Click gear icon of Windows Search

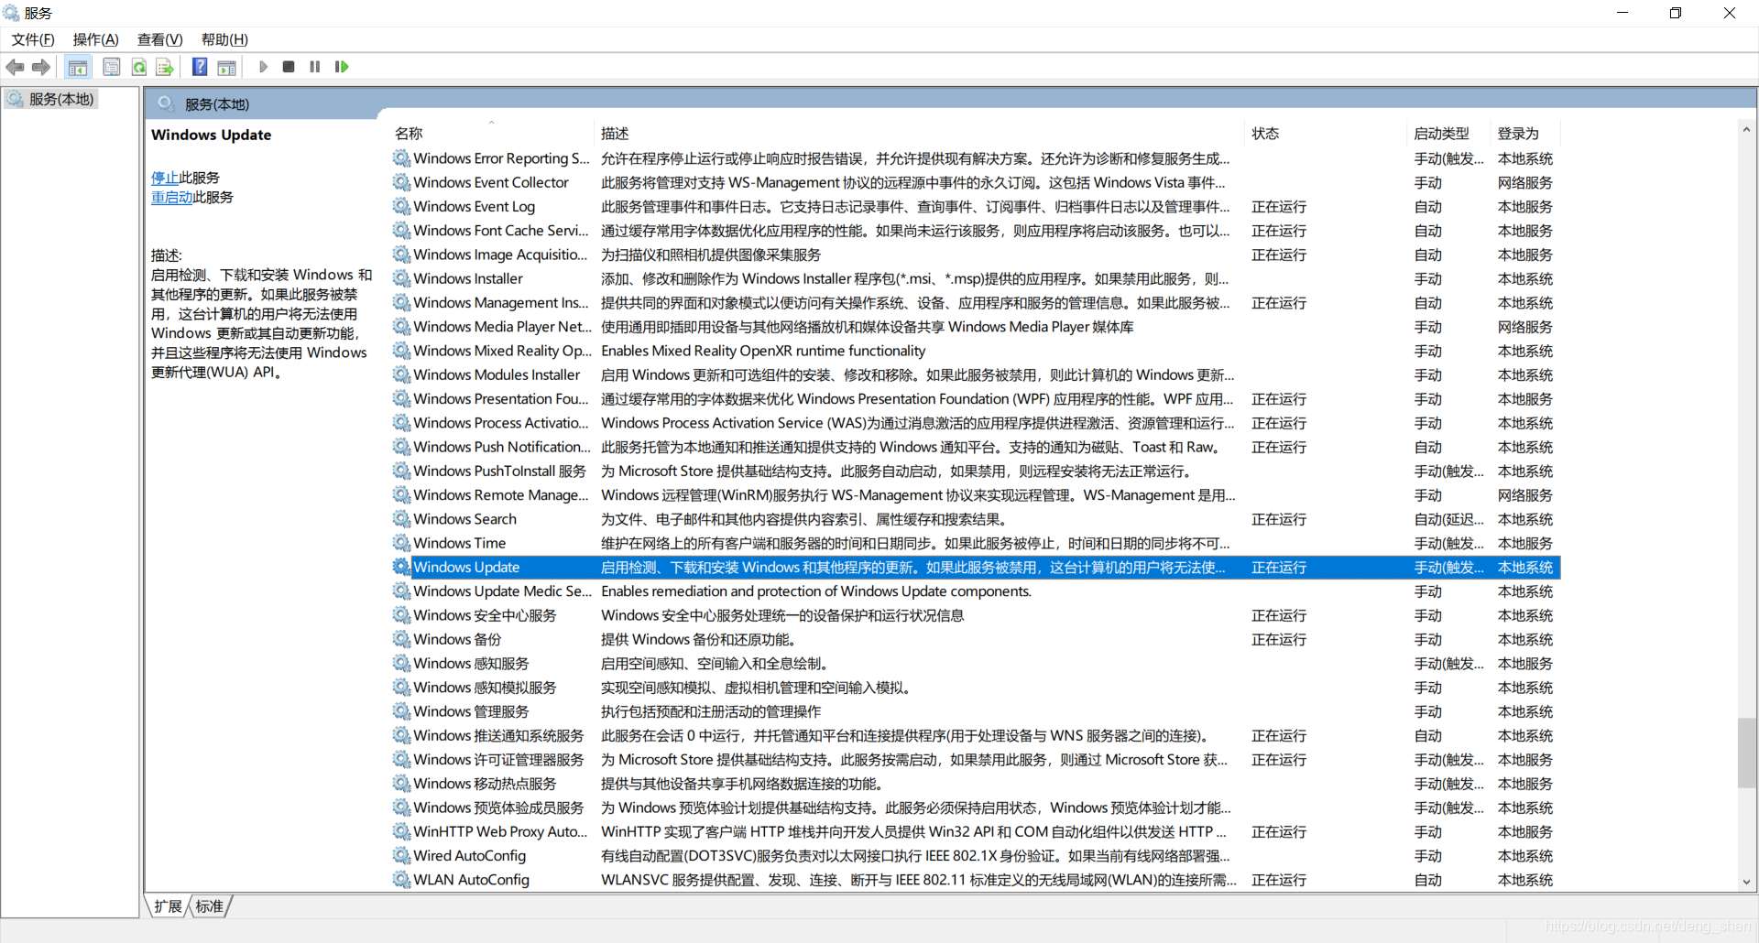[x=401, y=519]
